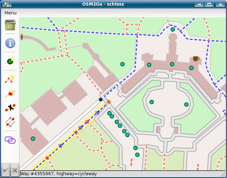Click the trash bin delete icon
The height and width of the screenshot is (178, 227).
point(10,25)
